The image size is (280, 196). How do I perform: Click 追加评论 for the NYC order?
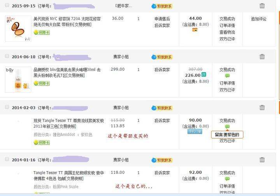[x=259, y=19]
